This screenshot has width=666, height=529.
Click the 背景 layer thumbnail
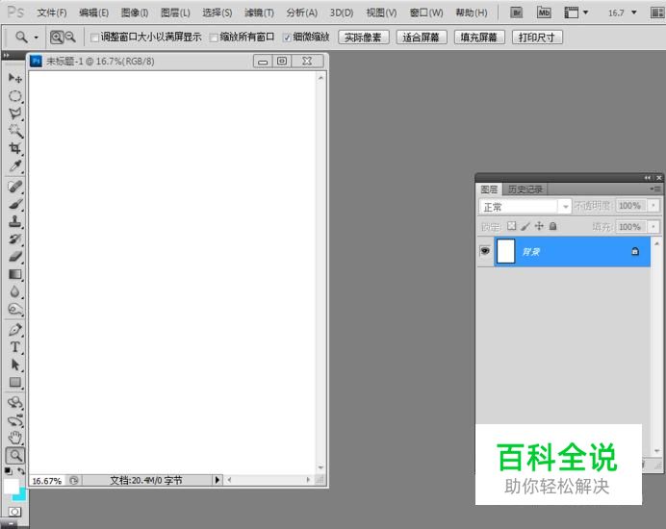pyautogui.click(x=505, y=251)
